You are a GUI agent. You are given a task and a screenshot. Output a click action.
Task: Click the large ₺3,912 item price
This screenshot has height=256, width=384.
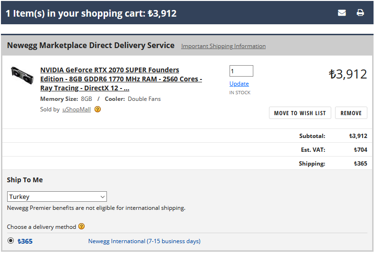pyautogui.click(x=348, y=74)
